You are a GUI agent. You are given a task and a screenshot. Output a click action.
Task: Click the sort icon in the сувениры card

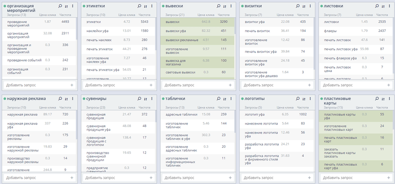point(145,99)
